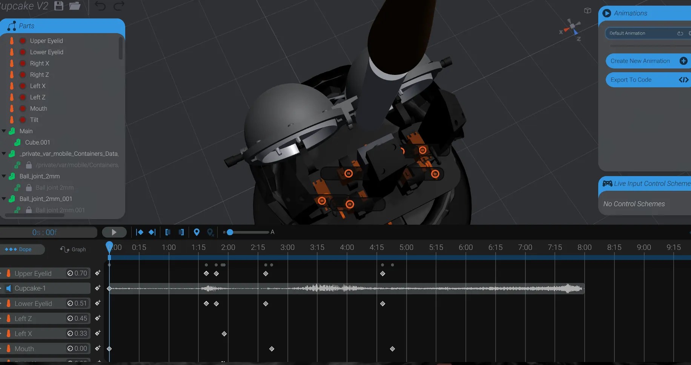Remove the timeline marker with the crossed pin icon
This screenshot has width=691, height=365.
(210, 233)
